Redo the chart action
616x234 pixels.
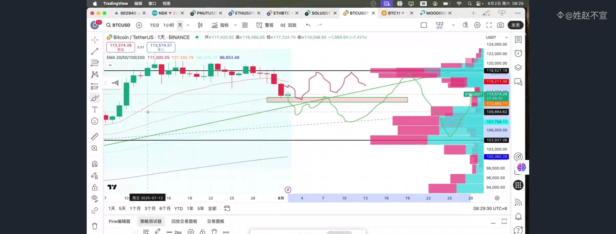click(x=320, y=25)
